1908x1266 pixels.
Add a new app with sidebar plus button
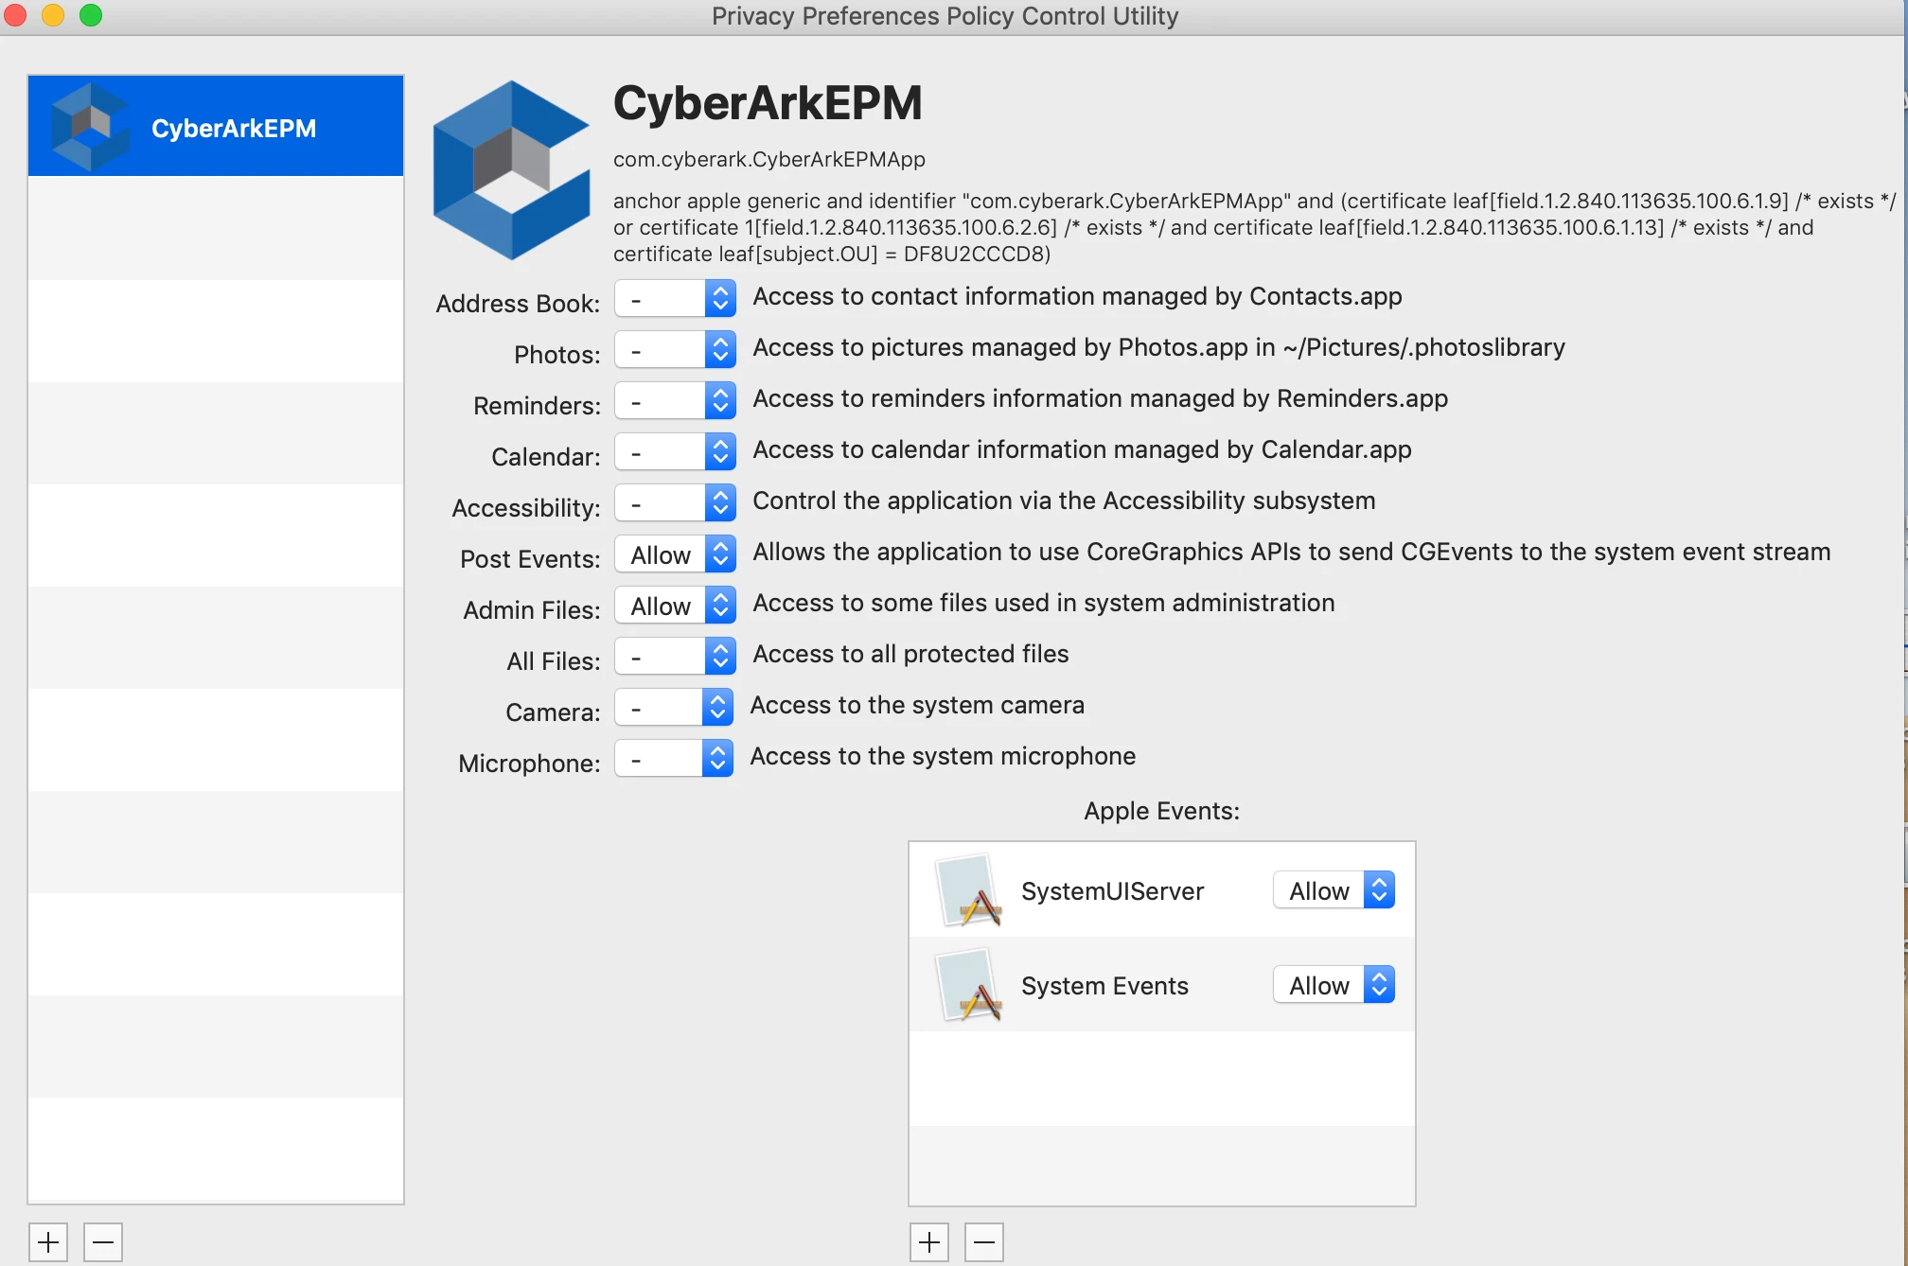tap(48, 1241)
